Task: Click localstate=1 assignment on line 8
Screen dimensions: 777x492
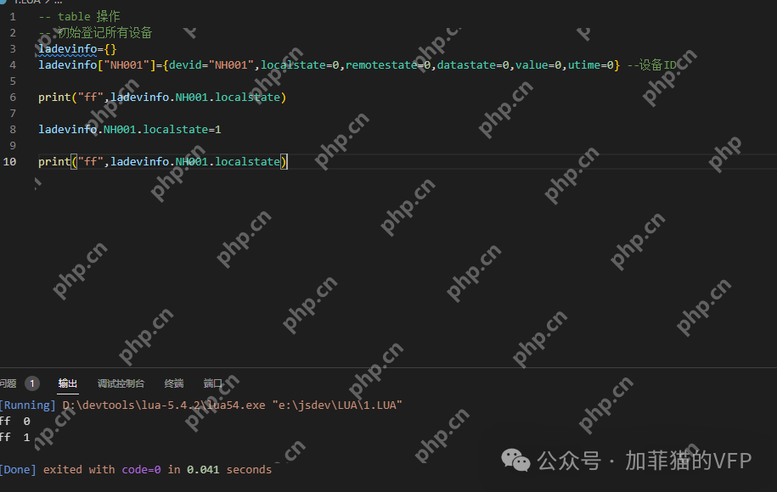Action: pos(183,129)
